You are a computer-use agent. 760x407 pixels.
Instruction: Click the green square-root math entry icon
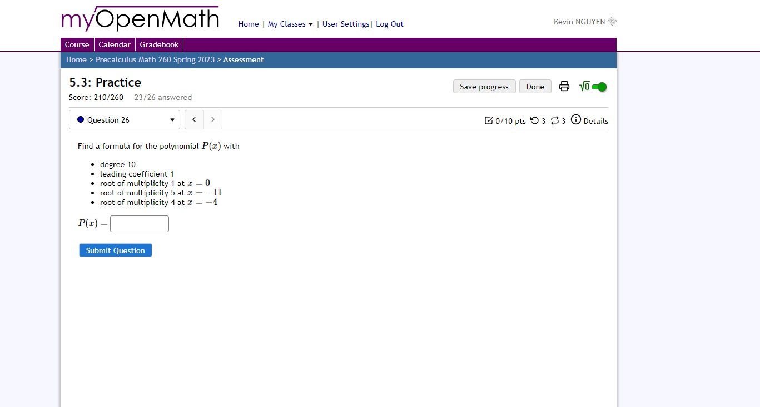(584, 86)
